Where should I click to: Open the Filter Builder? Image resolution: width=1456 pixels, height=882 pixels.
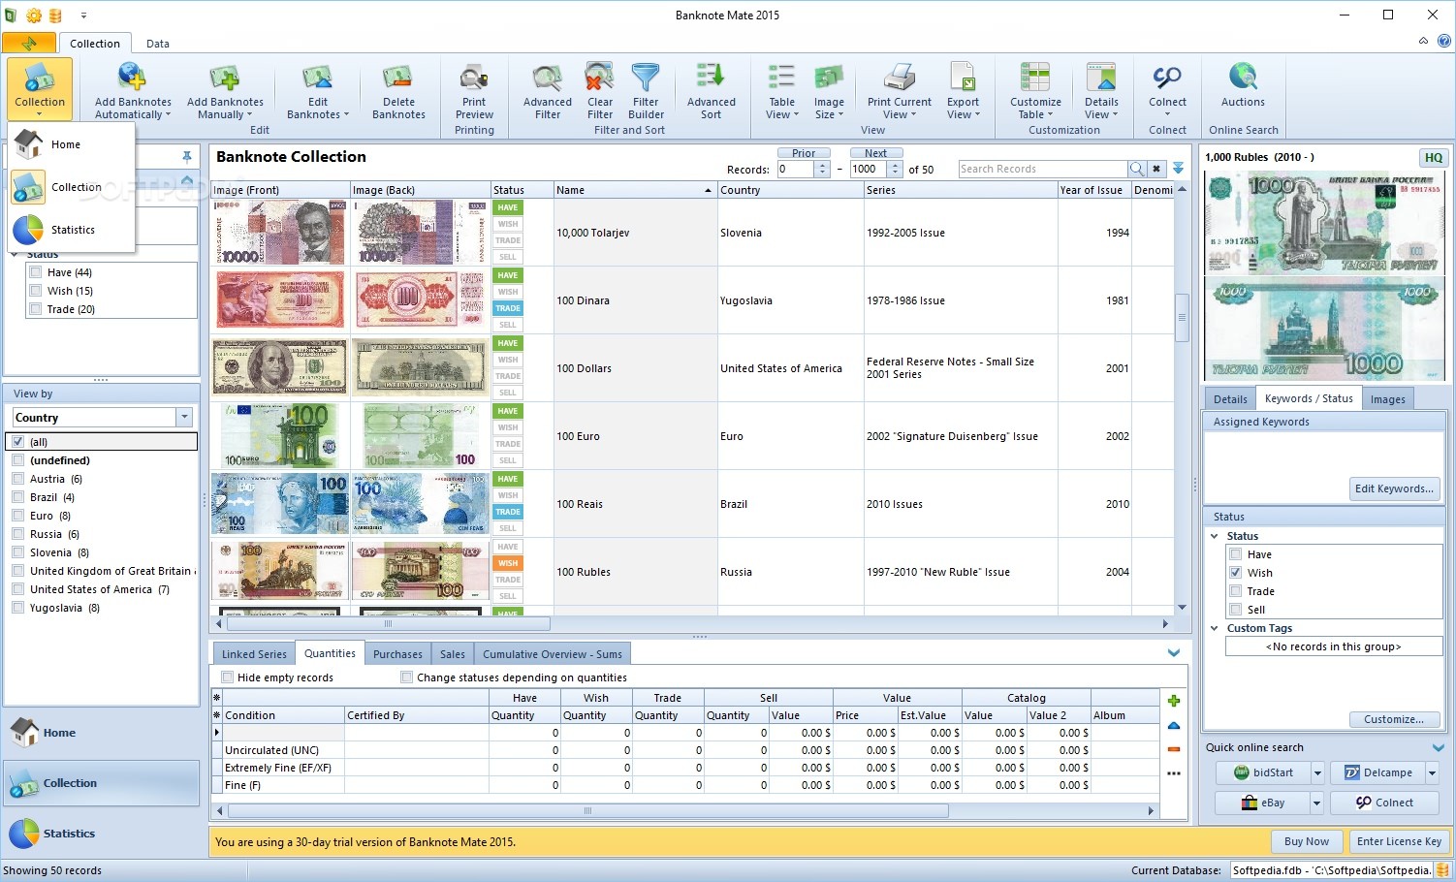[646, 91]
